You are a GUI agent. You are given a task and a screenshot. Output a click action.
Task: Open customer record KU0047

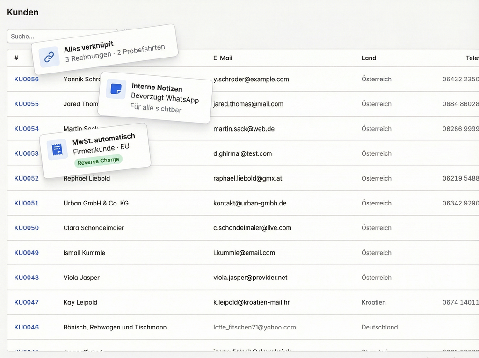[26, 302]
